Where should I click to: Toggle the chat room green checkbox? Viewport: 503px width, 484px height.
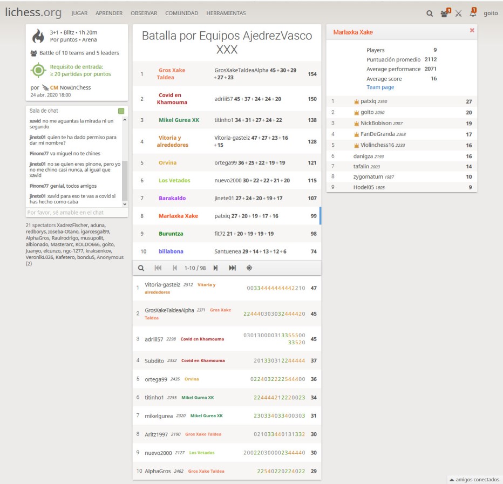[x=121, y=111]
